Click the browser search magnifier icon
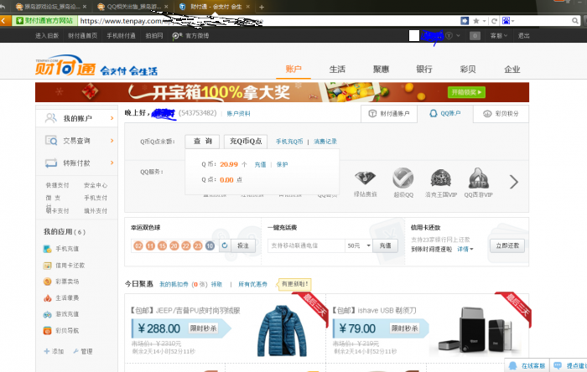This screenshot has width=587, height=372. 575,21
